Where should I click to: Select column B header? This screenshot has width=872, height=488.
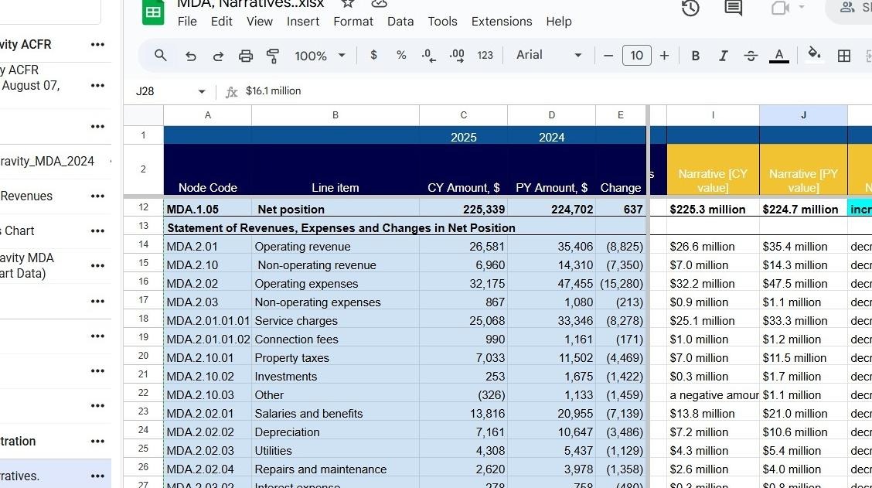click(x=336, y=115)
